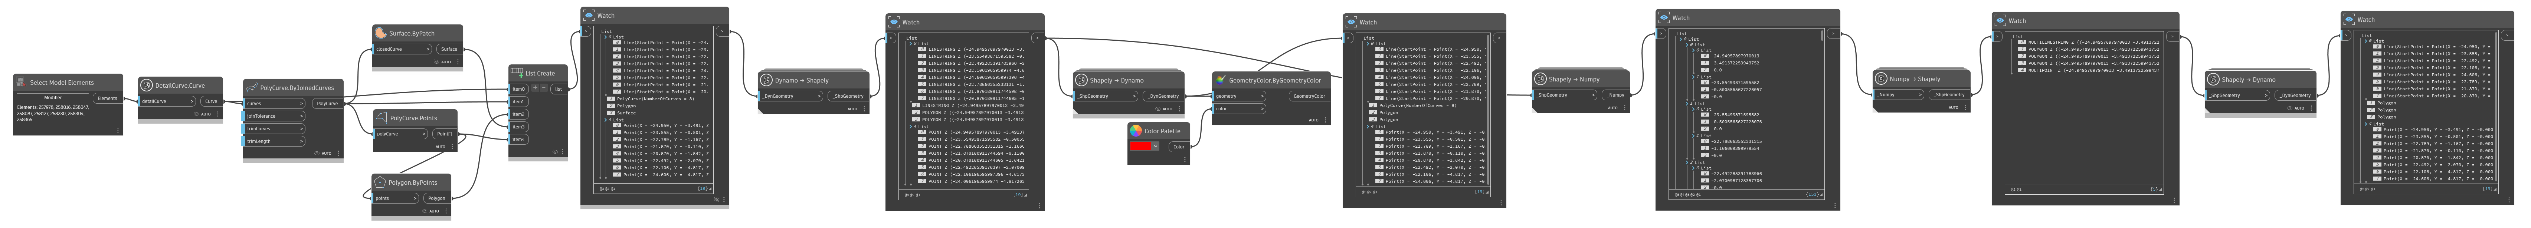Click the color input port on GeometryColor node

point(1239,108)
